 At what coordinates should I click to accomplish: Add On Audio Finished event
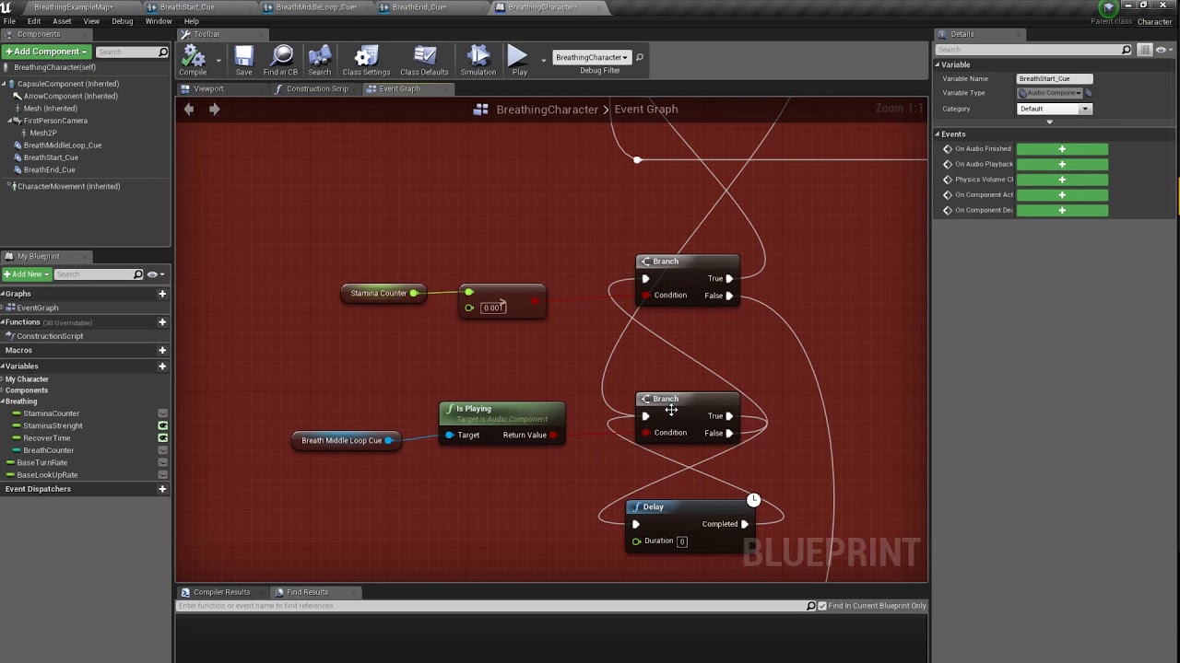point(1062,149)
